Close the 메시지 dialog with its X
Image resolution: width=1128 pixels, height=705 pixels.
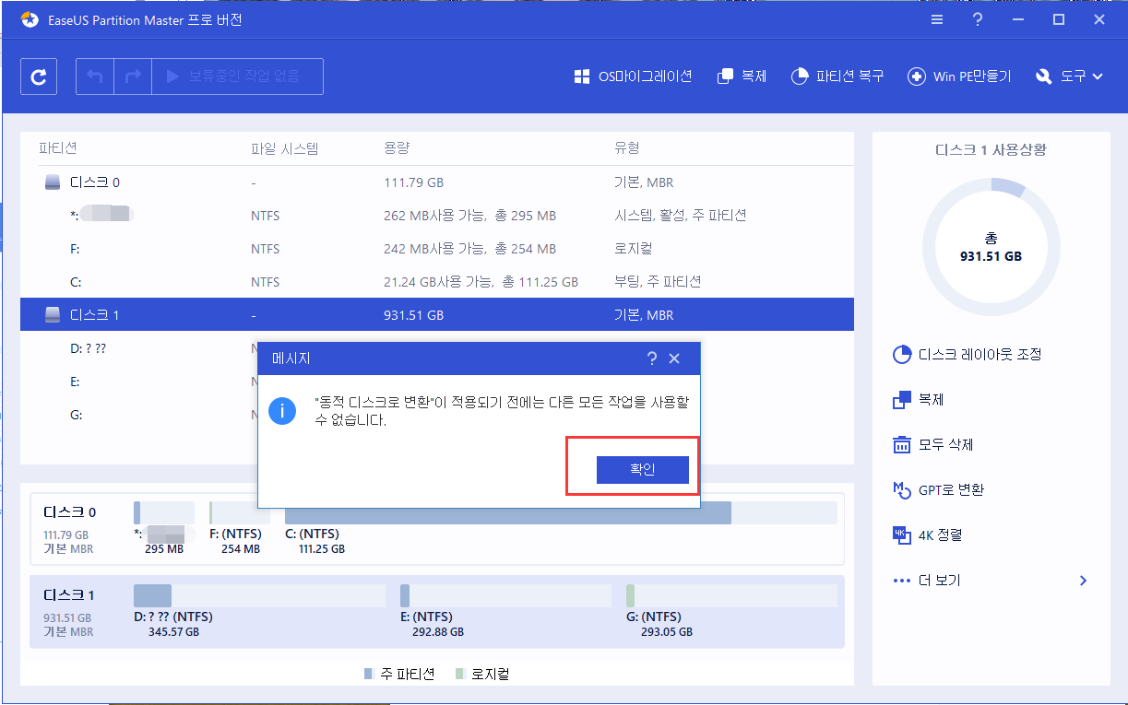[674, 358]
